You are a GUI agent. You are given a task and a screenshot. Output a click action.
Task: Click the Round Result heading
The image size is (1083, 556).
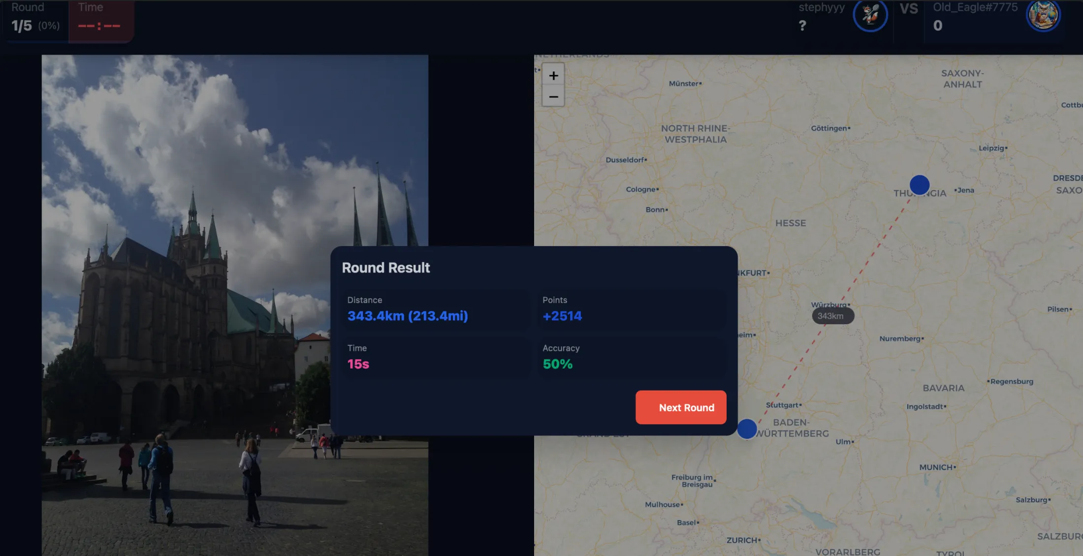[385, 268]
